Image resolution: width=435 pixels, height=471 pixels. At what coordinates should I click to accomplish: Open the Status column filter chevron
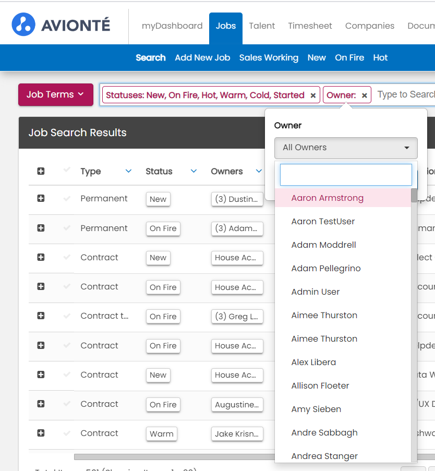pyautogui.click(x=194, y=171)
